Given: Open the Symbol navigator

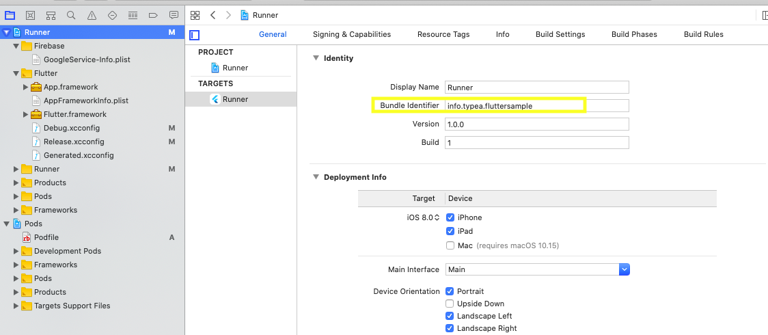Looking at the screenshot, I should (x=51, y=15).
